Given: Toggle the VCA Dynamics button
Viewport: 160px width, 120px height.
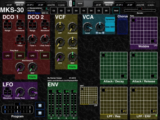Looking at the screenshot, I should (110, 19).
